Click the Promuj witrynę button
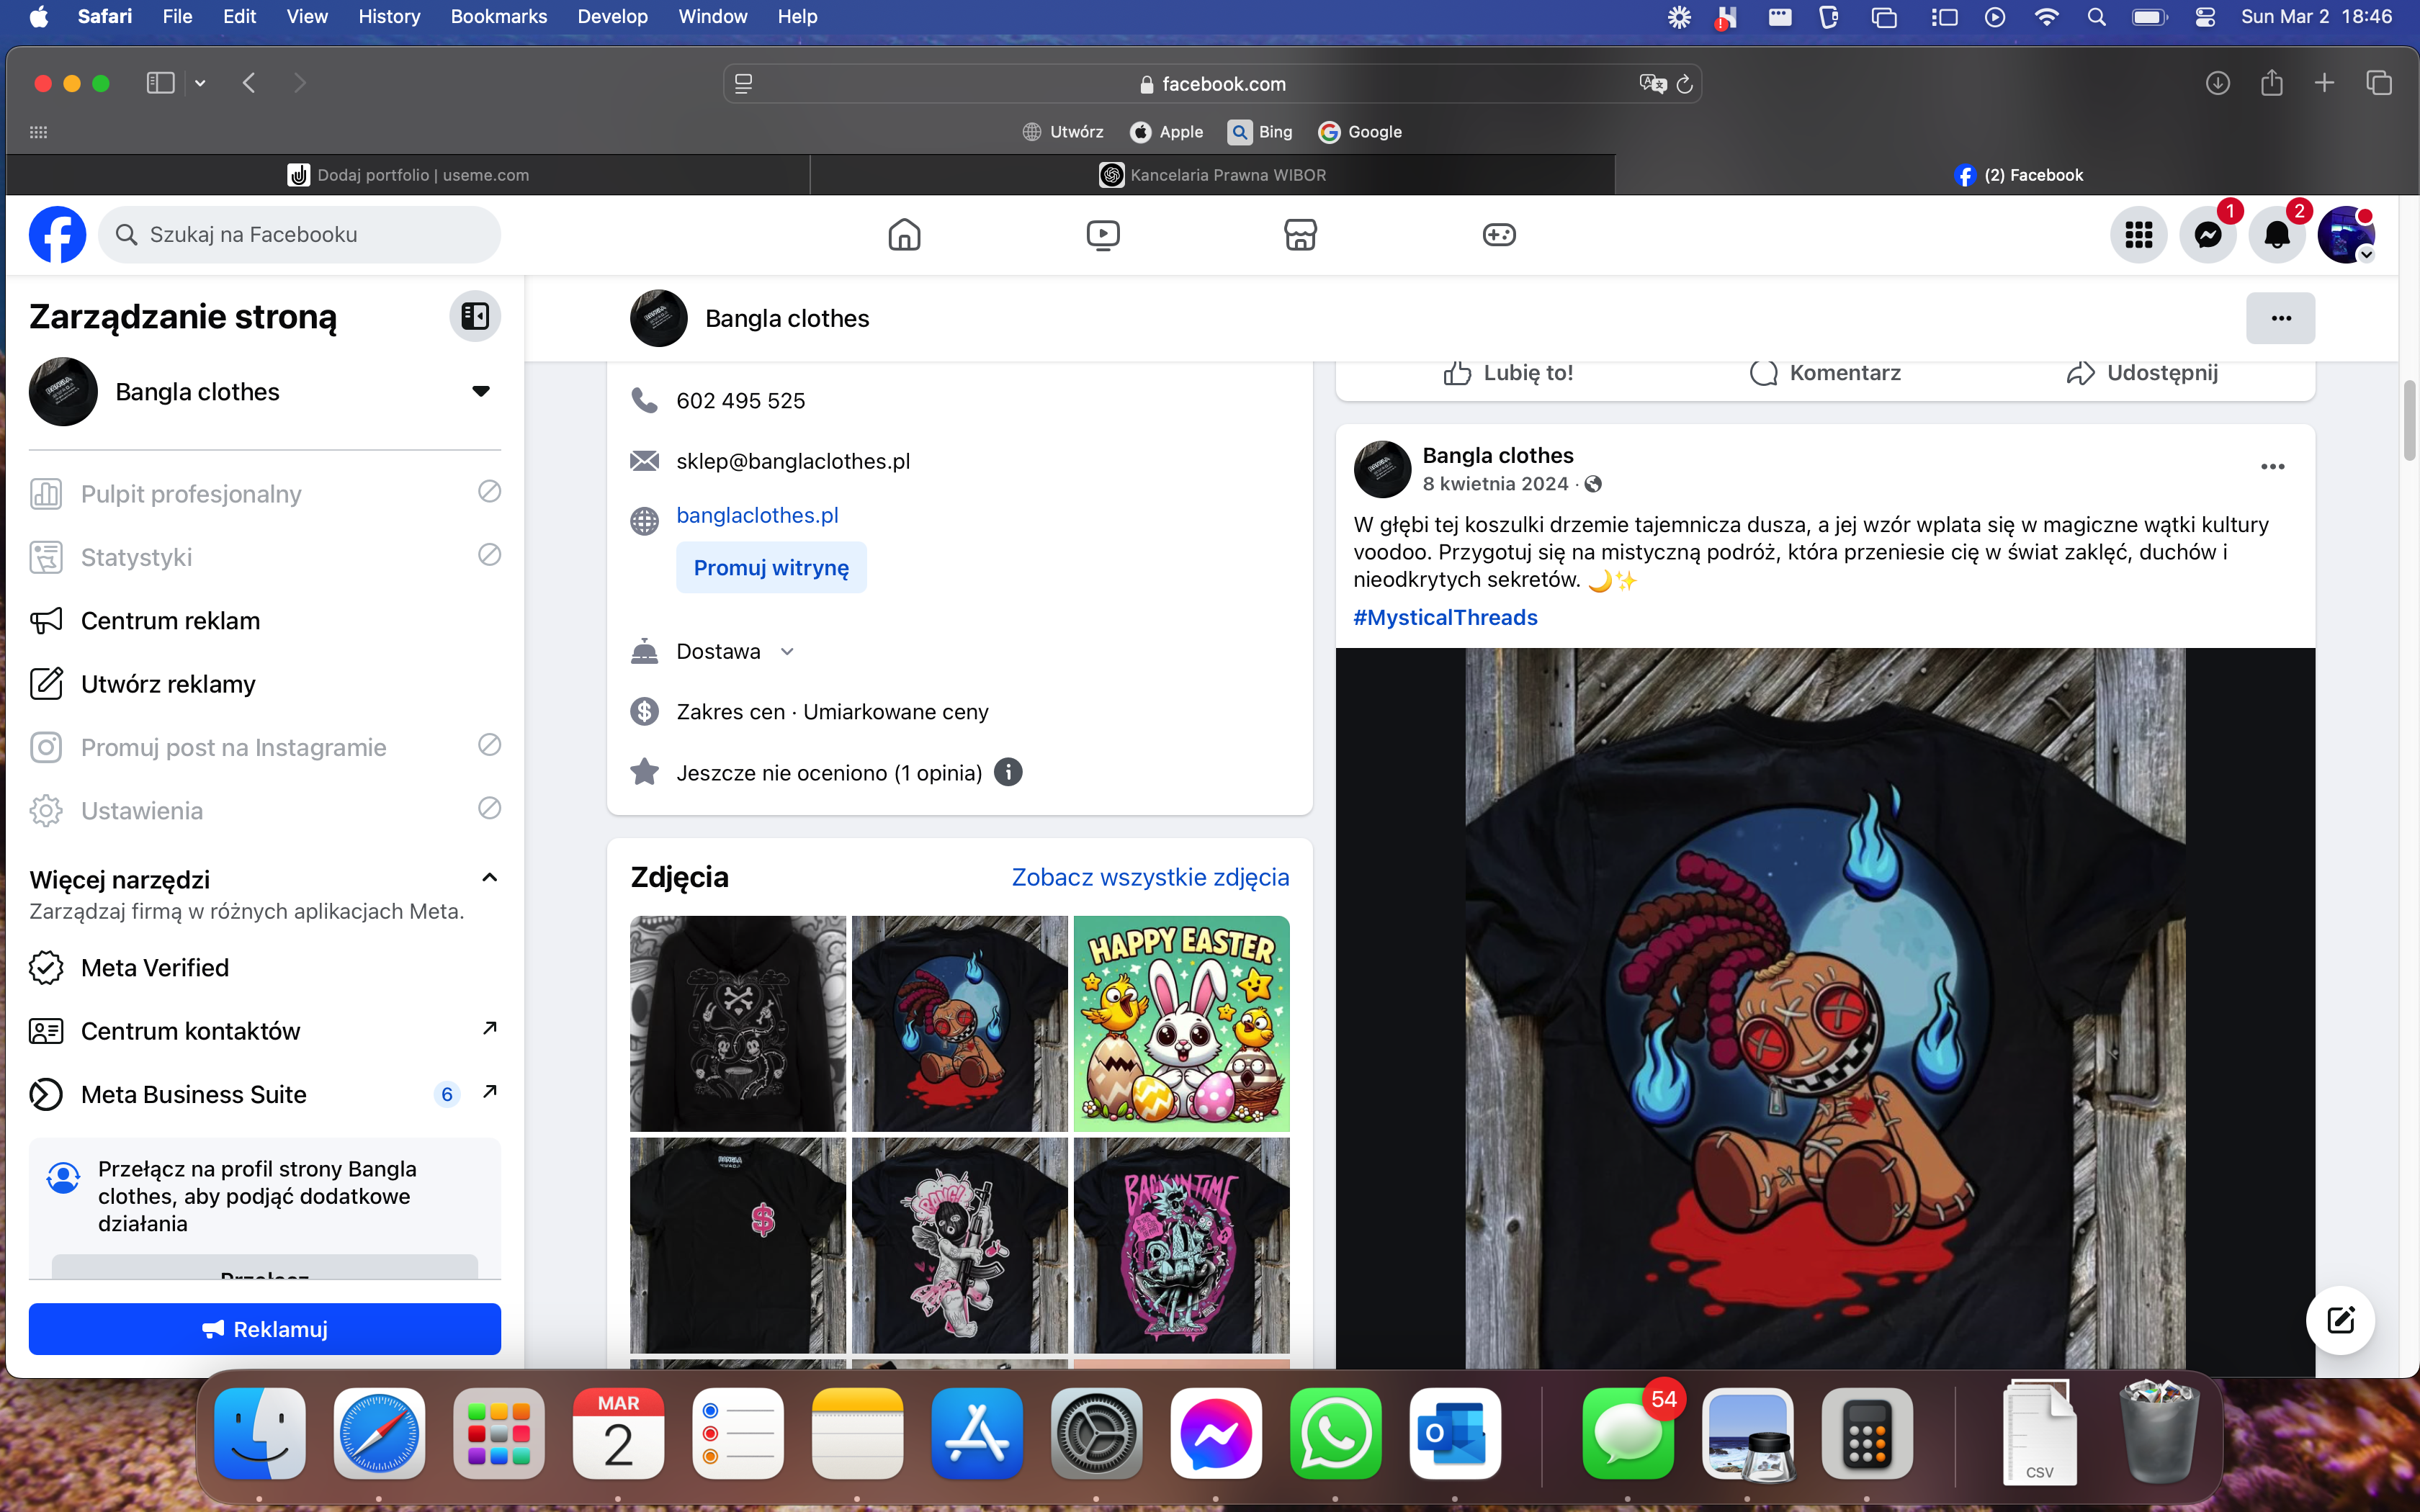The image size is (2420, 1512). pyautogui.click(x=771, y=568)
